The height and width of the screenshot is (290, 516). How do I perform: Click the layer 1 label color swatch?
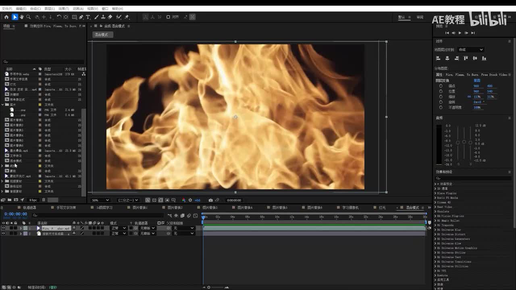tap(25, 228)
